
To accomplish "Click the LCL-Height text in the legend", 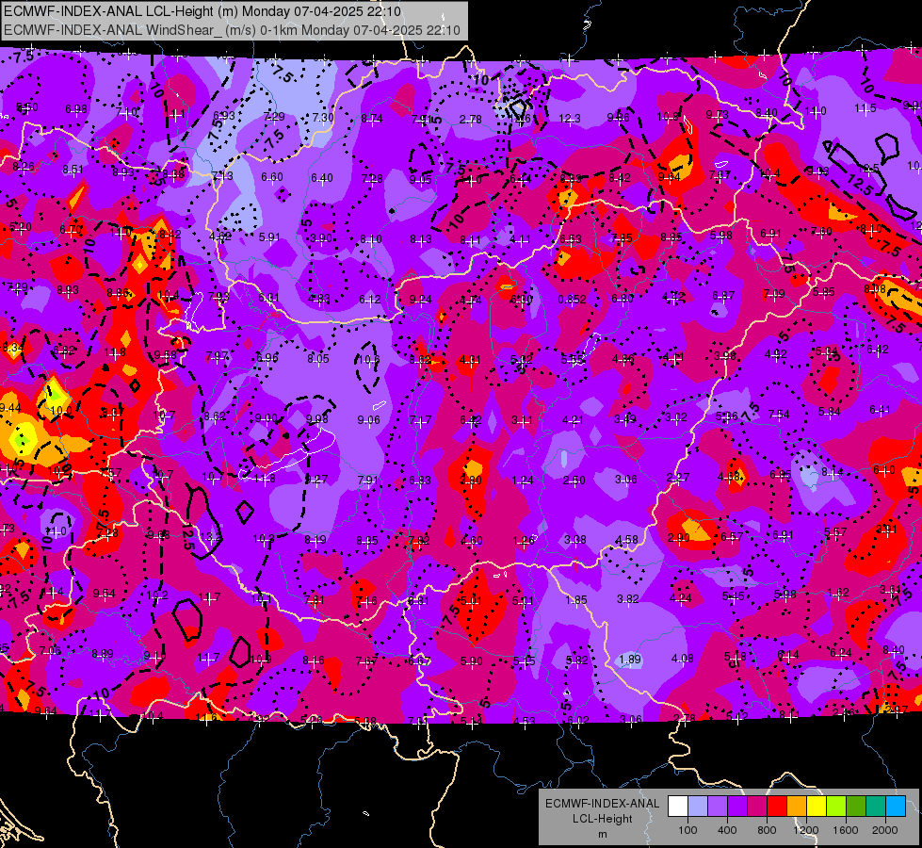I will pyautogui.click(x=602, y=819).
